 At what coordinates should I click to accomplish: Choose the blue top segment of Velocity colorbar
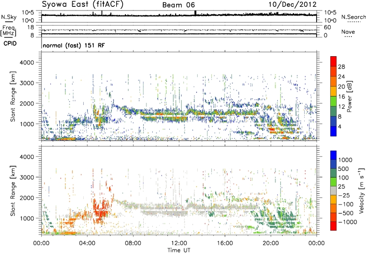[334, 155]
